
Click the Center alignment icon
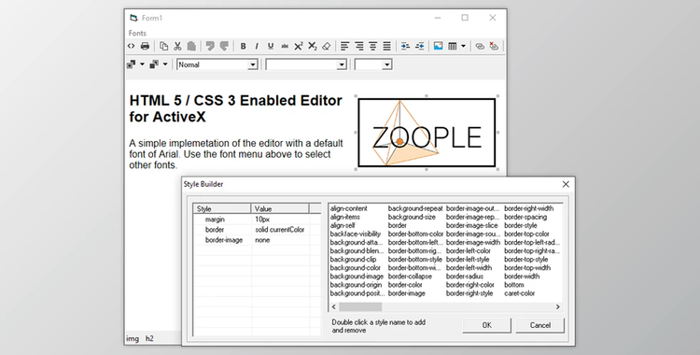click(x=372, y=46)
